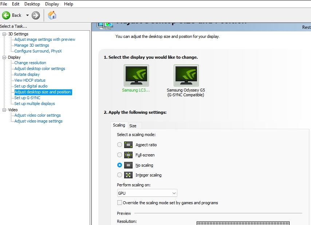Viewport: 311px width, 225px height.
Task: Open the Perform scaling on GPU dropdown
Action: pos(147,193)
